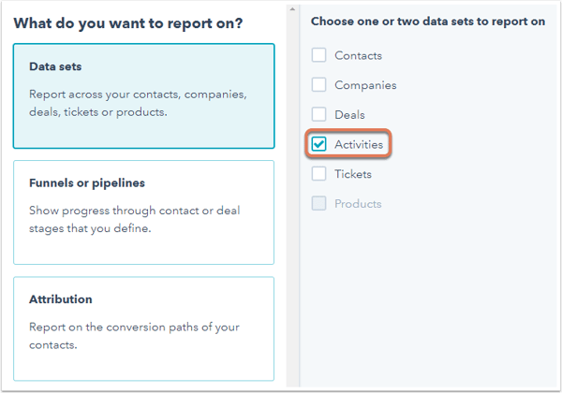Click the scroll up arrow

292,9
